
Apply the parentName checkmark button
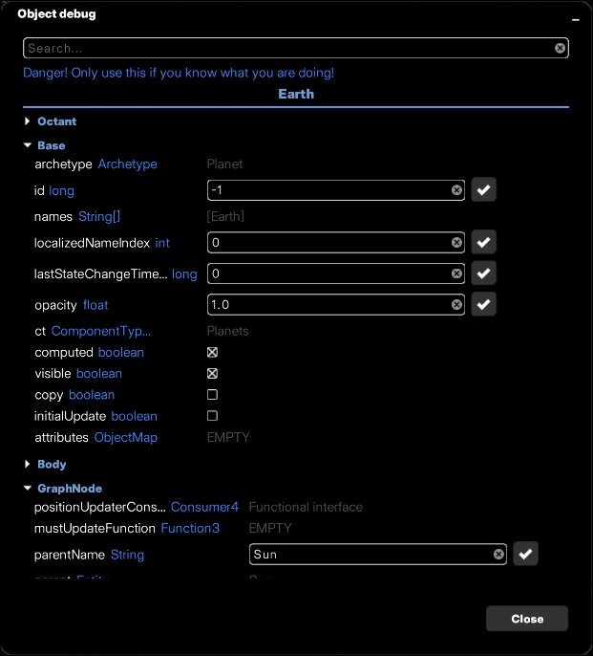(525, 554)
